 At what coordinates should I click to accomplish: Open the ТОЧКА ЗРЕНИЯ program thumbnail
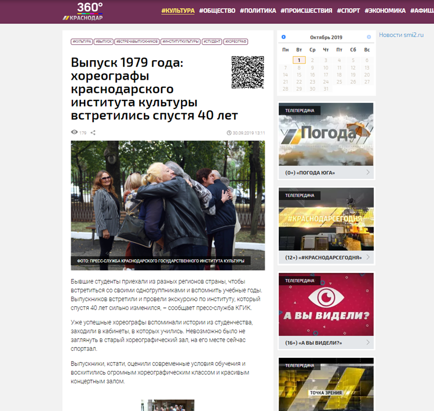(326, 384)
